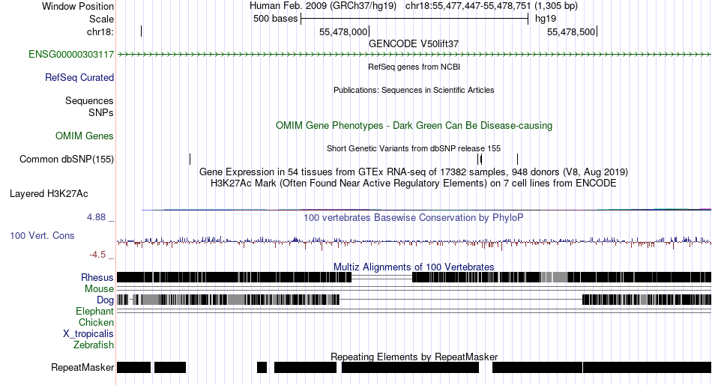Click the 100 Vert. Cons track label
Viewport: 712px width, 385px height.
coord(42,236)
